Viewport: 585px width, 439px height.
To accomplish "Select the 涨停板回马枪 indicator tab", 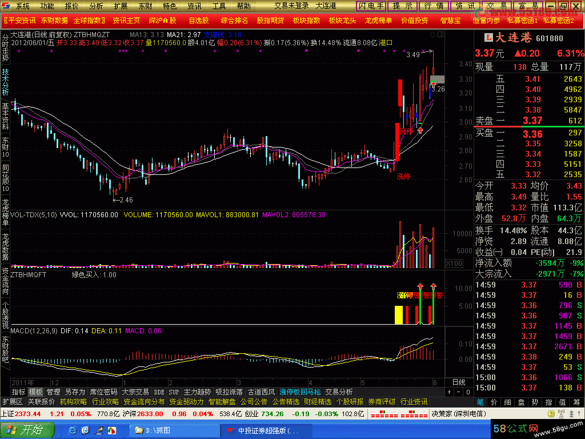I will tap(300, 392).
